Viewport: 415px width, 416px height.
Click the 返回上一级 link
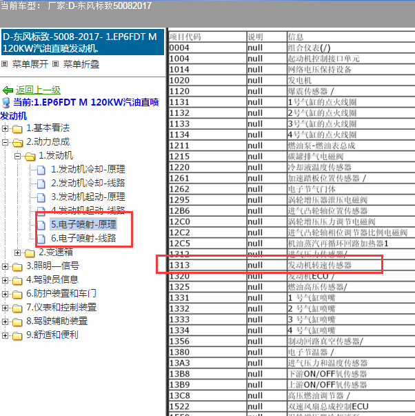[x=38, y=90]
